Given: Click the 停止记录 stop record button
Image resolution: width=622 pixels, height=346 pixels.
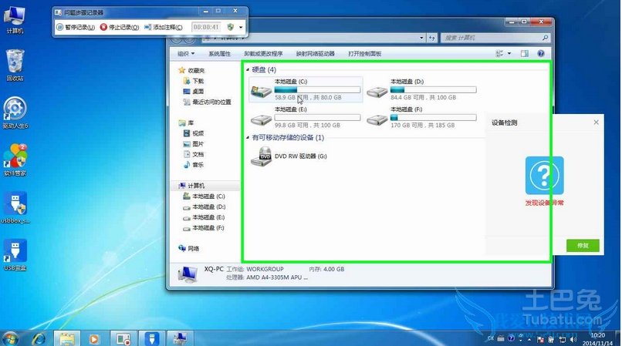Looking at the screenshot, I should [120, 27].
